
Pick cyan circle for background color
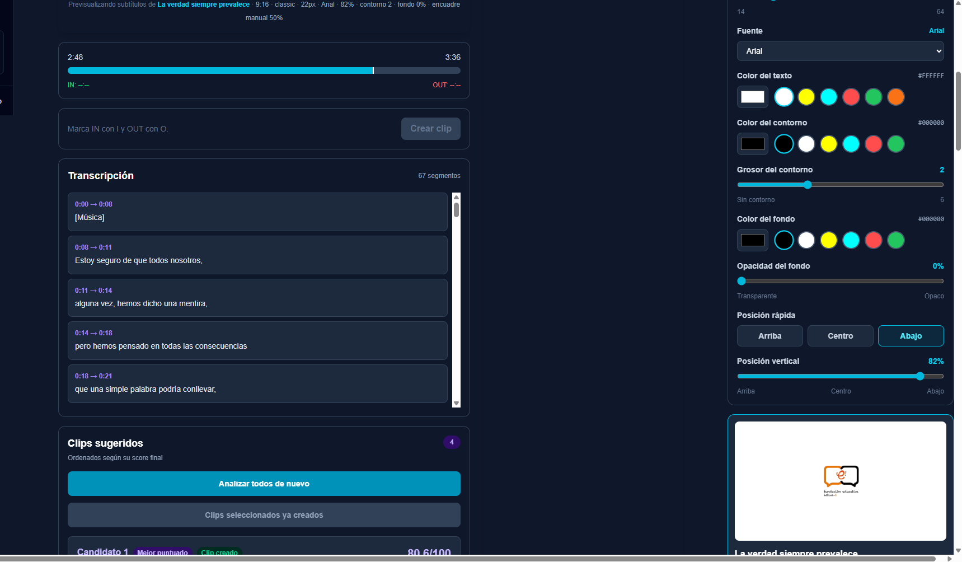point(851,240)
